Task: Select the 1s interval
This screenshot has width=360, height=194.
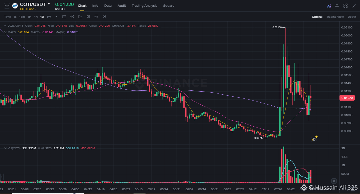Action: click(15, 17)
